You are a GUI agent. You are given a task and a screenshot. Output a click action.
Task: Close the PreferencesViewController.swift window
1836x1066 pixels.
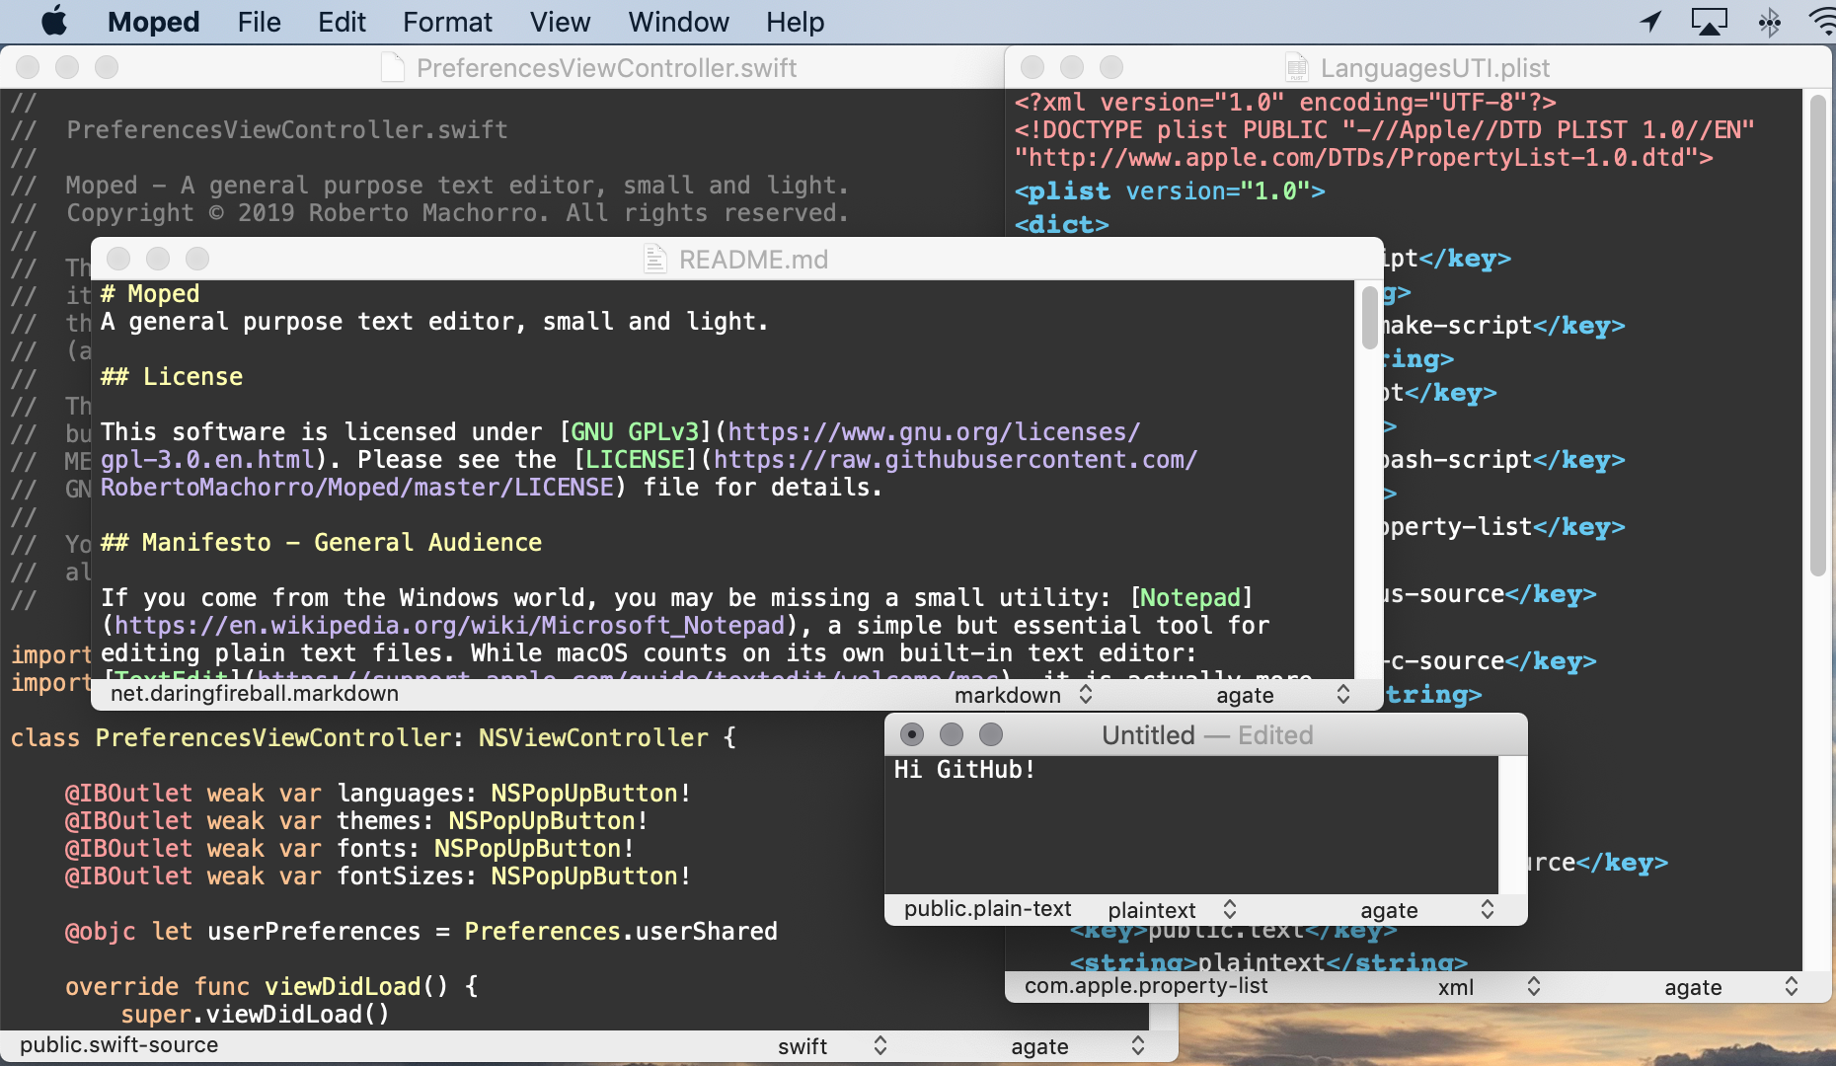(28, 67)
